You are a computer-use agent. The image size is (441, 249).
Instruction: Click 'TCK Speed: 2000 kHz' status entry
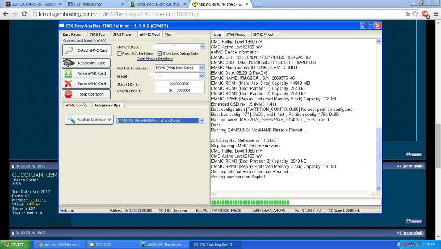click(x=344, y=211)
